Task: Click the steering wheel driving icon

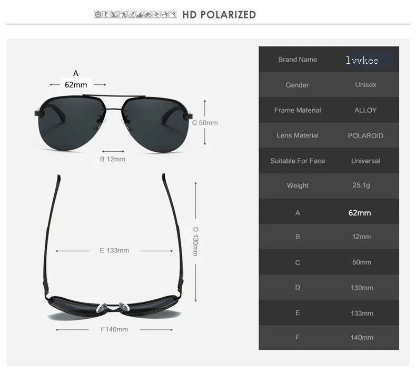Action: (x=98, y=15)
